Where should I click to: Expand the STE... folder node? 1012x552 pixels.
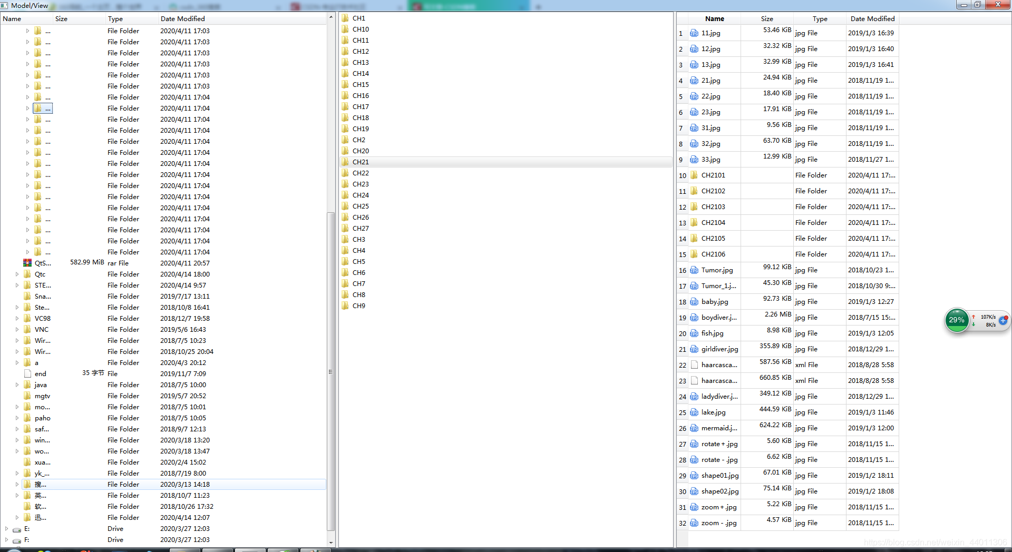click(17, 285)
